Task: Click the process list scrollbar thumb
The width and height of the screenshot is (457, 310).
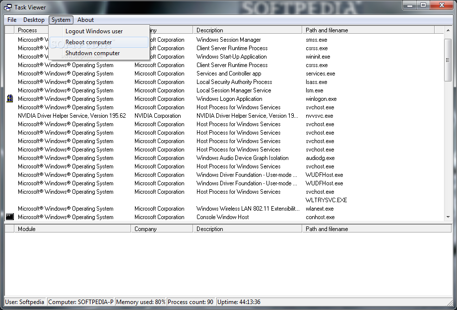Action: pyautogui.click(x=448, y=60)
